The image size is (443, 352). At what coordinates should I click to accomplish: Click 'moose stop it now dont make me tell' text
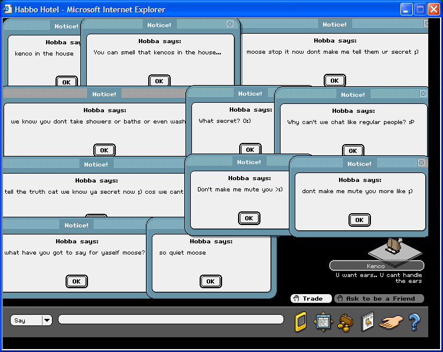[332, 52]
